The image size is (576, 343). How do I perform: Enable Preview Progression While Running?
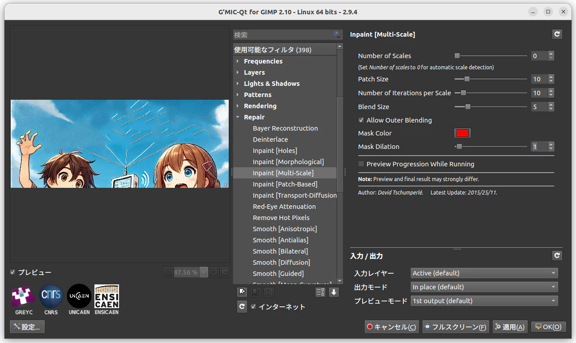361,164
